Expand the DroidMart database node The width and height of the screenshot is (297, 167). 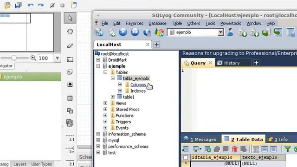pos(98,60)
